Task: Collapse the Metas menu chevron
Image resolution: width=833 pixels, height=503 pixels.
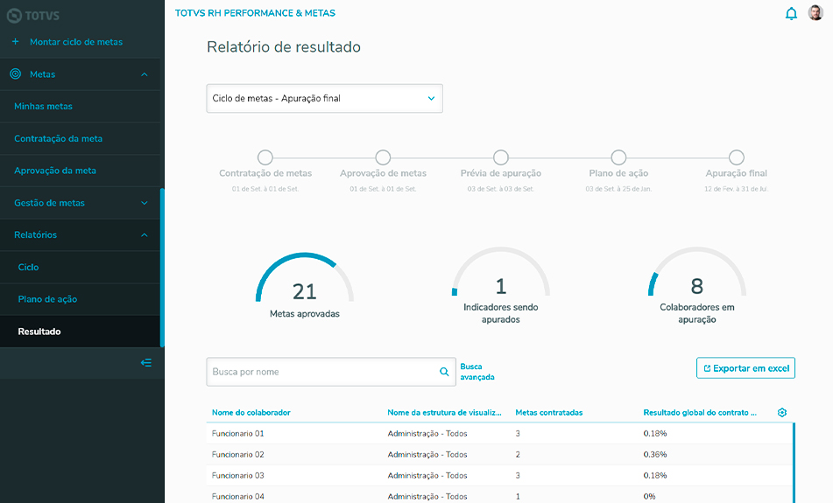Action: coord(144,74)
